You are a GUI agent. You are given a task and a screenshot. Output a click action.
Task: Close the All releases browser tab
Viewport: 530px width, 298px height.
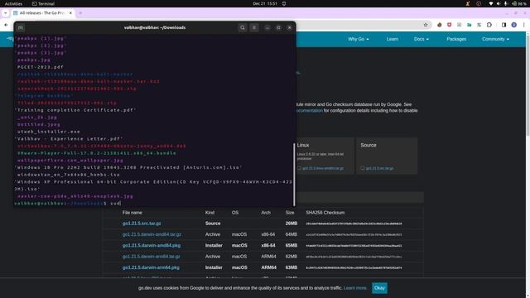click(70, 13)
